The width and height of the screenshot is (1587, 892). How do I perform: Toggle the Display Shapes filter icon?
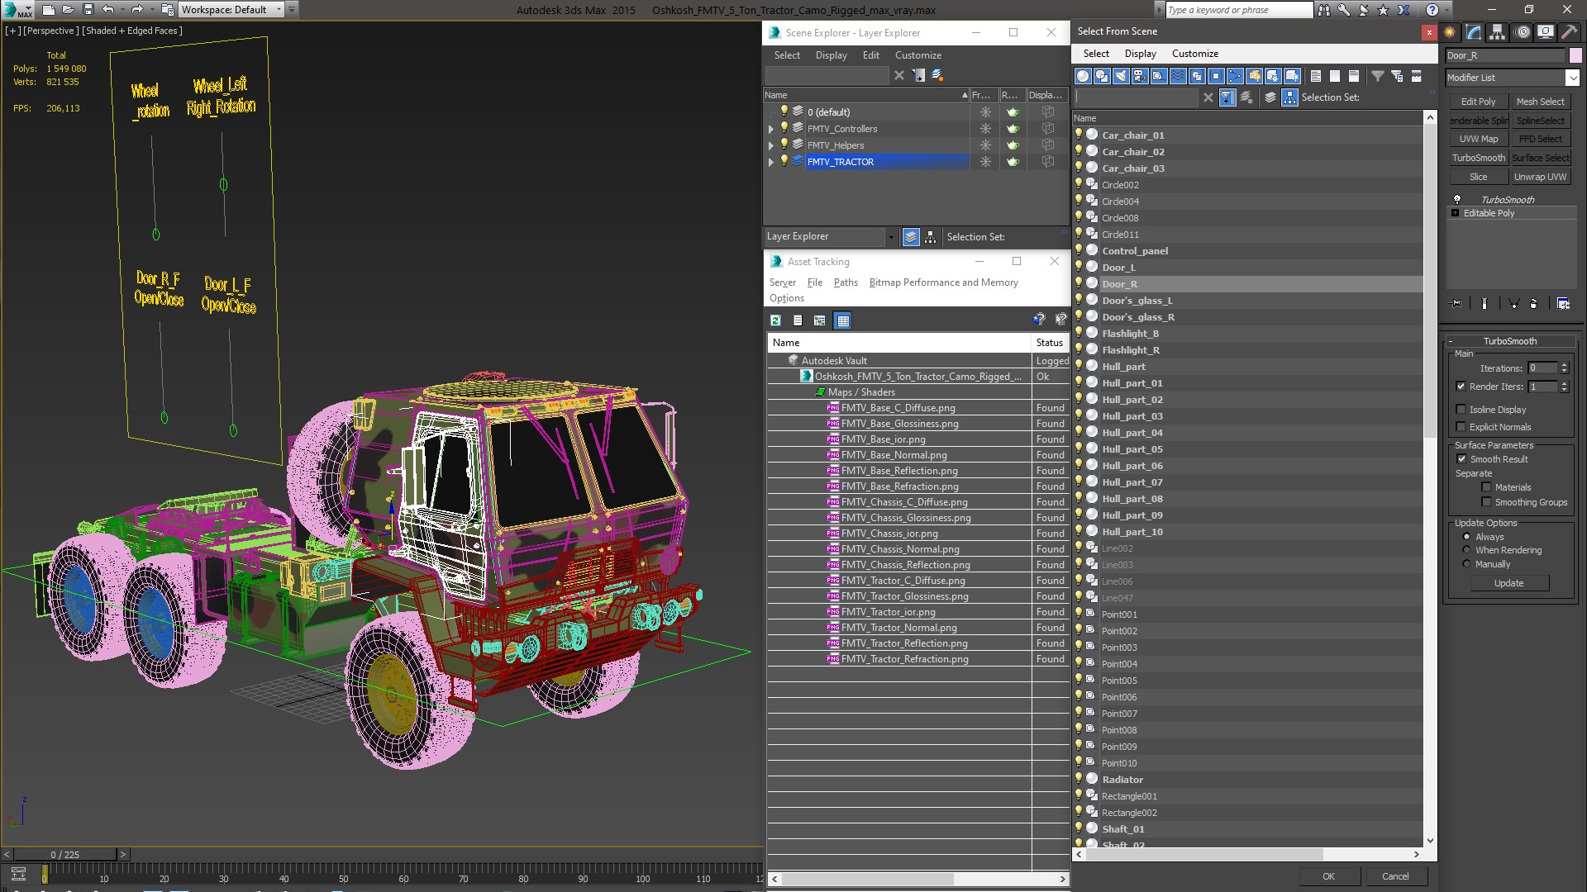pos(1102,76)
